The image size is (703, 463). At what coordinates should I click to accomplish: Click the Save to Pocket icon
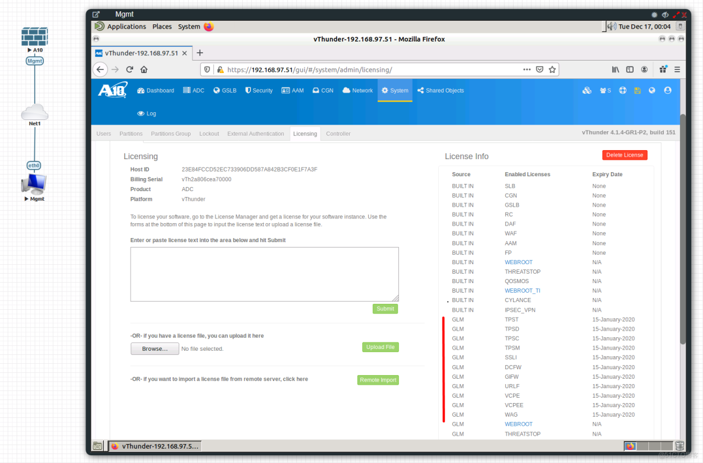pos(540,69)
